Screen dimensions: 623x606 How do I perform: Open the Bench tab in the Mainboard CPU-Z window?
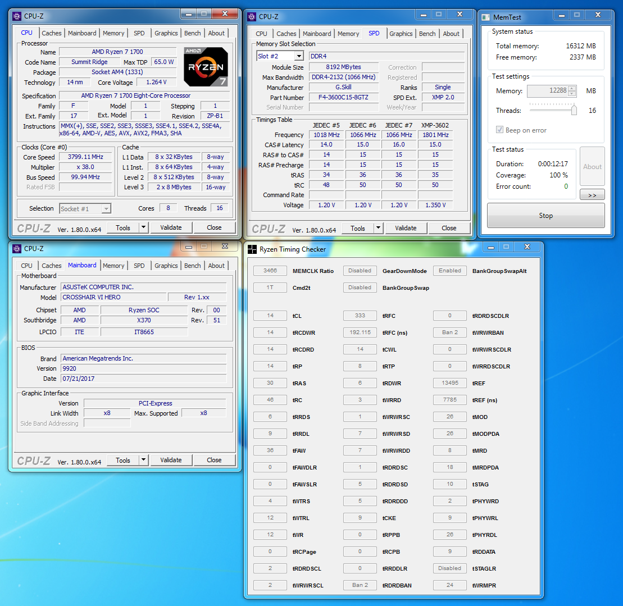click(x=192, y=266)
